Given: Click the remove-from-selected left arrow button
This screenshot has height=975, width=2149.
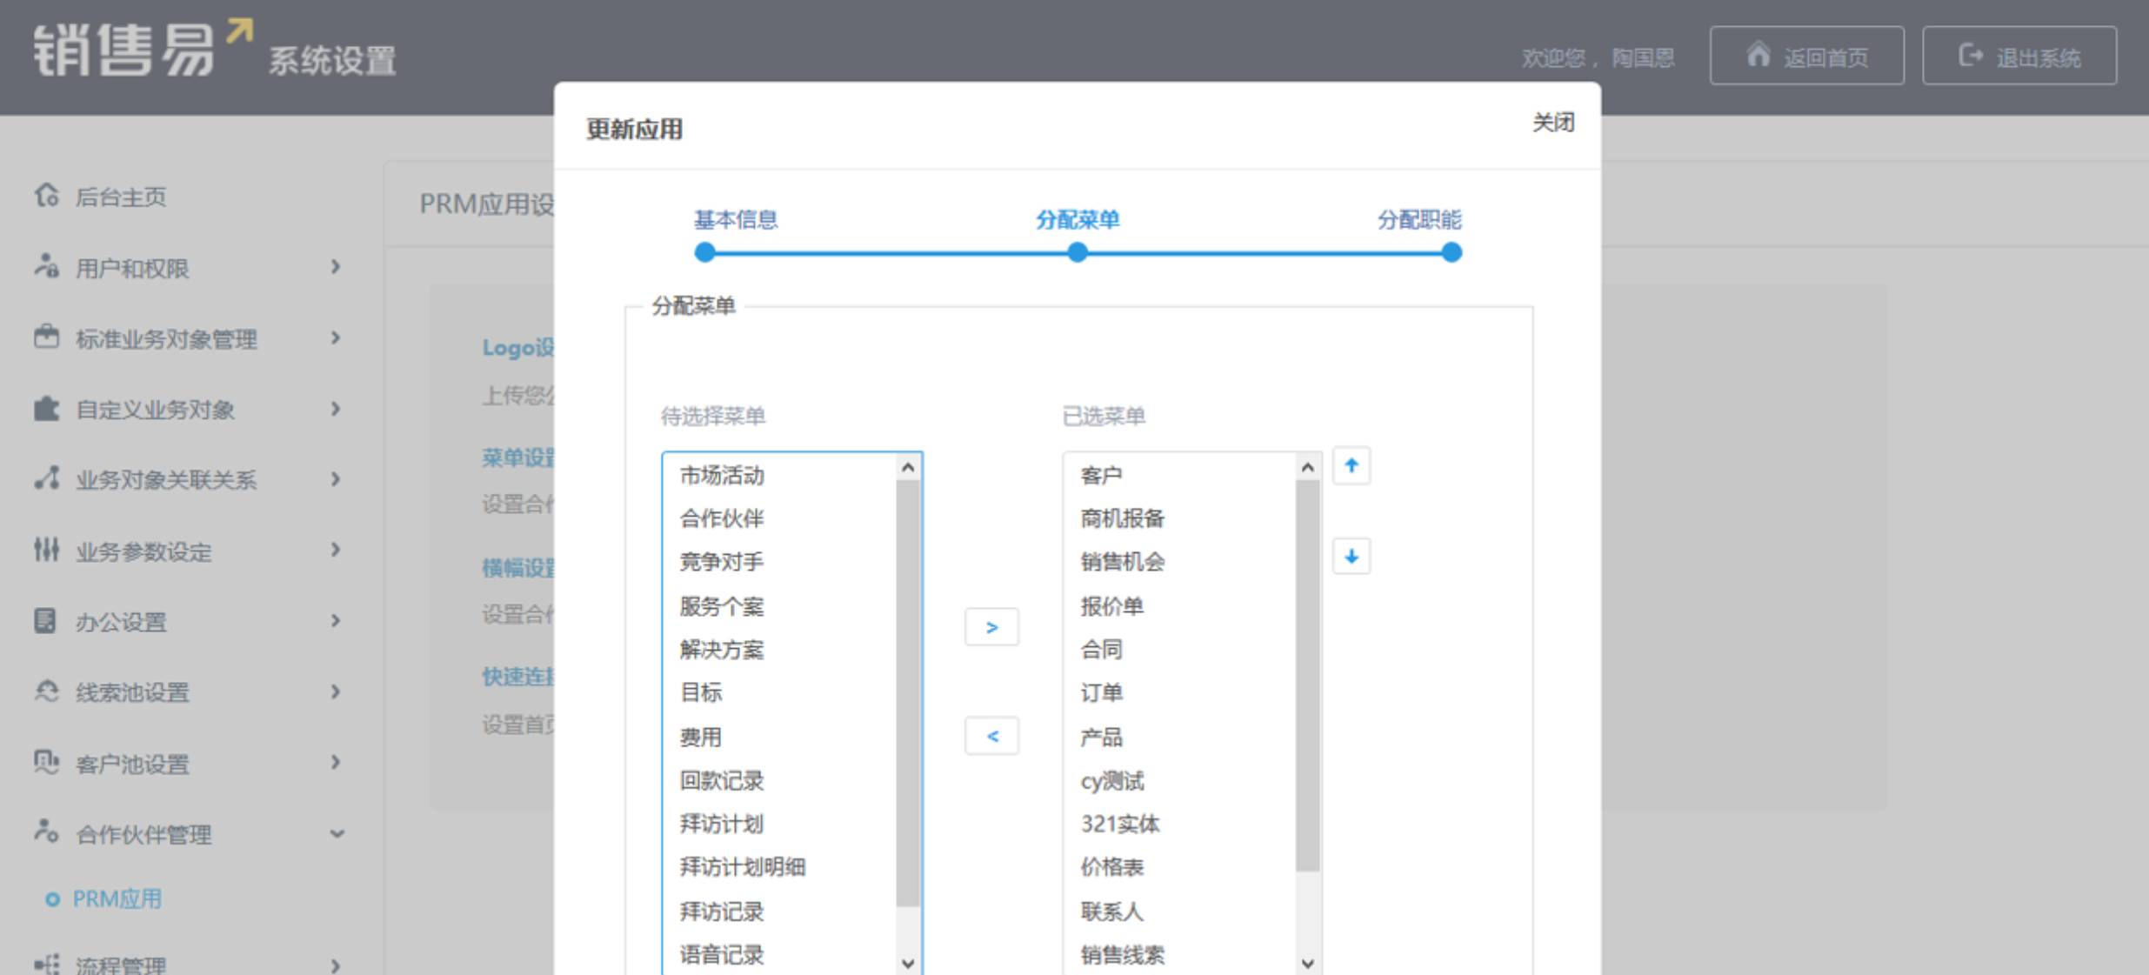Looking at the screenshot, I should click(991, 737).
